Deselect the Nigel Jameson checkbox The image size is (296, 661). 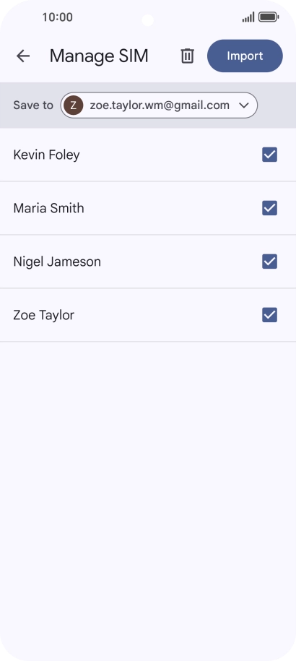click(269, 262)
